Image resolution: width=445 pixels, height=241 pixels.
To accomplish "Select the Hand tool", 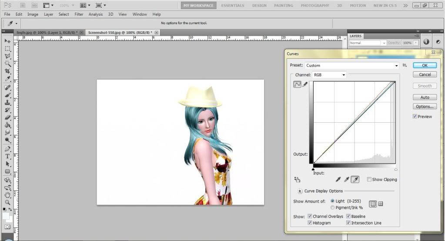I will [x=7, y=195].
